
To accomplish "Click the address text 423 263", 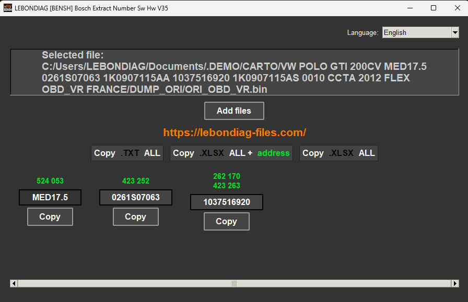I will pyautogui.click(x=227, y=186).
